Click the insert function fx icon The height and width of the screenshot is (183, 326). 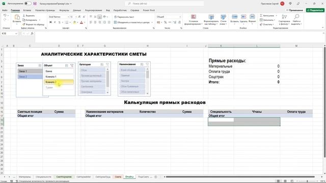[x=32, y=34]
